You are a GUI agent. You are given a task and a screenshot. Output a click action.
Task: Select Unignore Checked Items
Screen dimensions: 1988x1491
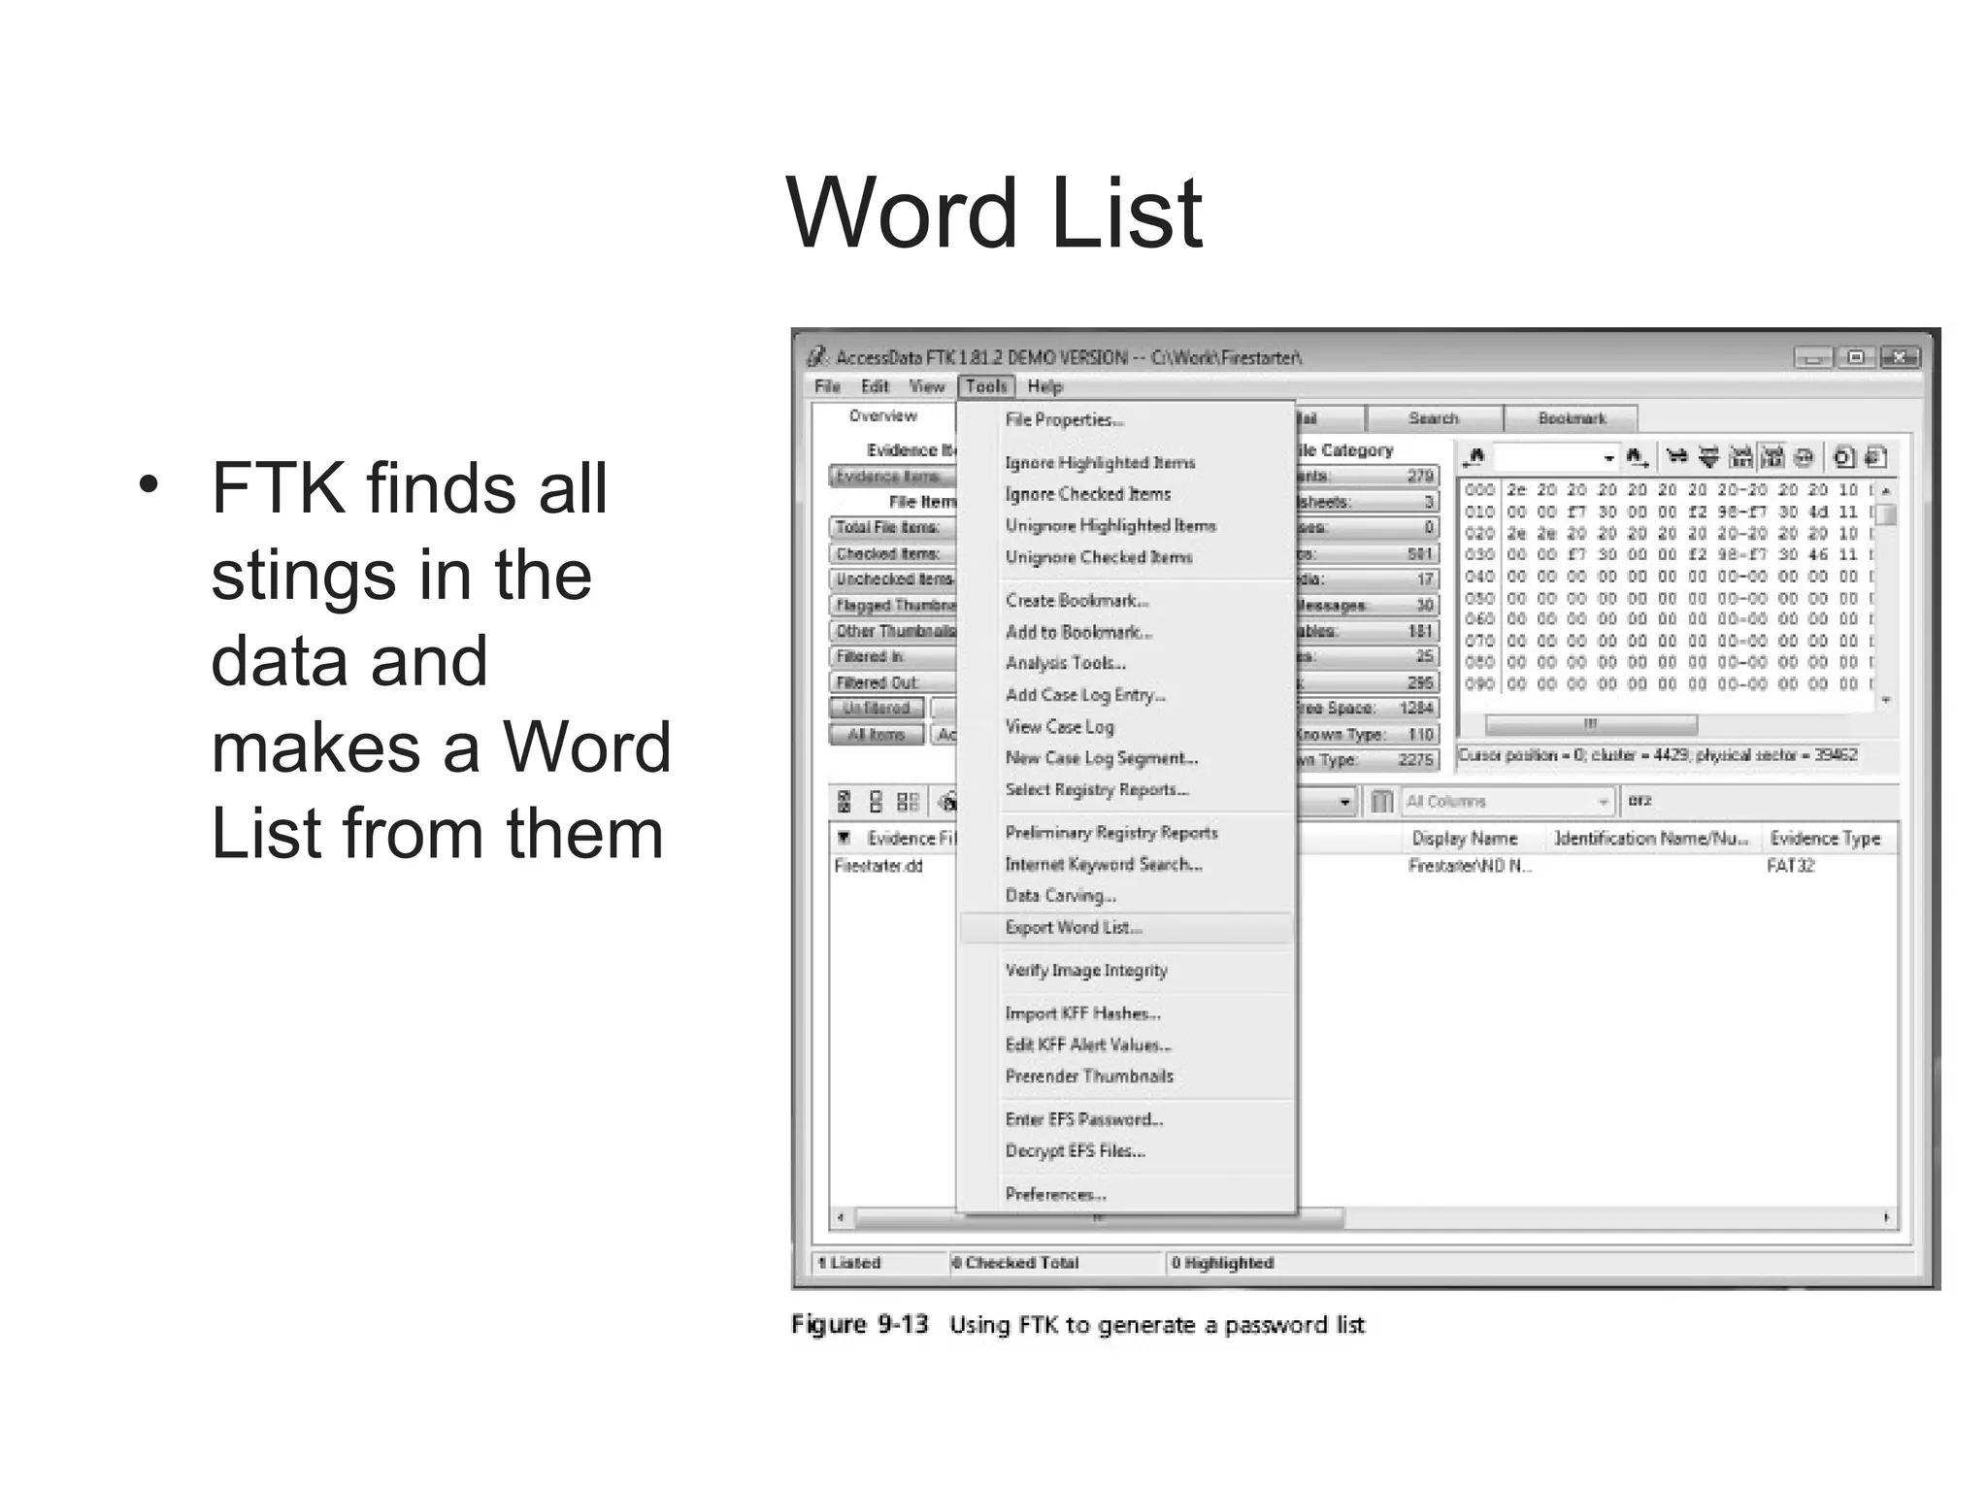(1126, 557)
